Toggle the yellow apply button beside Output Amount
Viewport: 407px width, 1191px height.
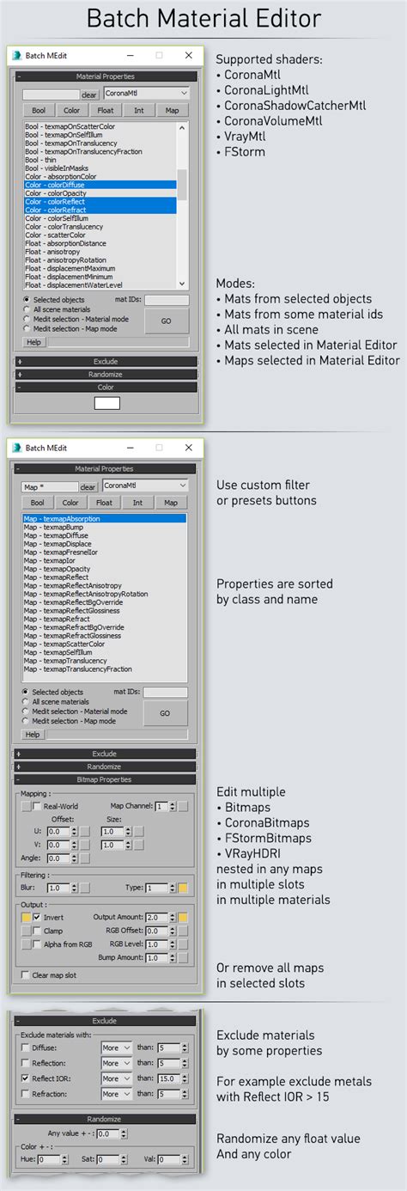183,917
